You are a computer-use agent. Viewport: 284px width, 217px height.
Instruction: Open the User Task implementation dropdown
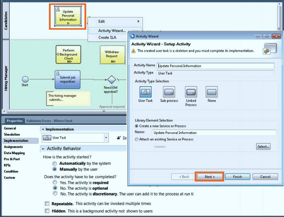106,138
